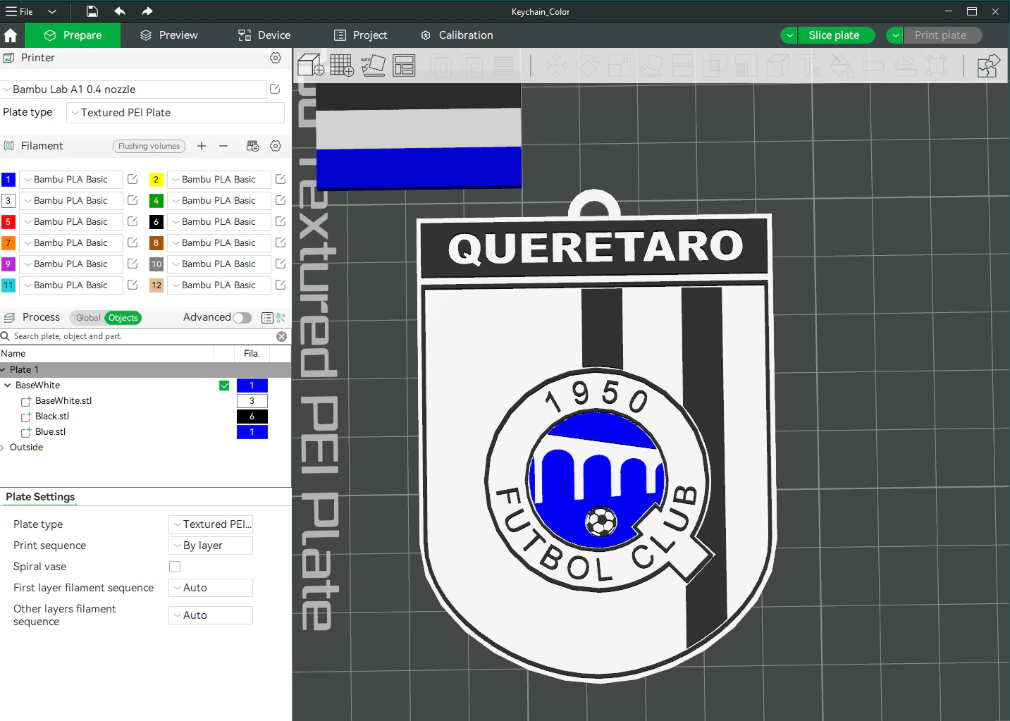Toggle the Advanced mode switch
The width and height of the screenshot is (1010, 721).
pos(242,318)
